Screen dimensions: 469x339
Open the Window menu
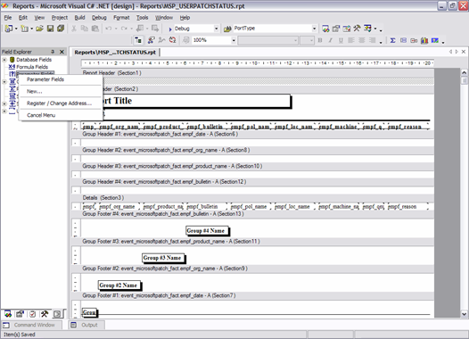pos(163,18)
